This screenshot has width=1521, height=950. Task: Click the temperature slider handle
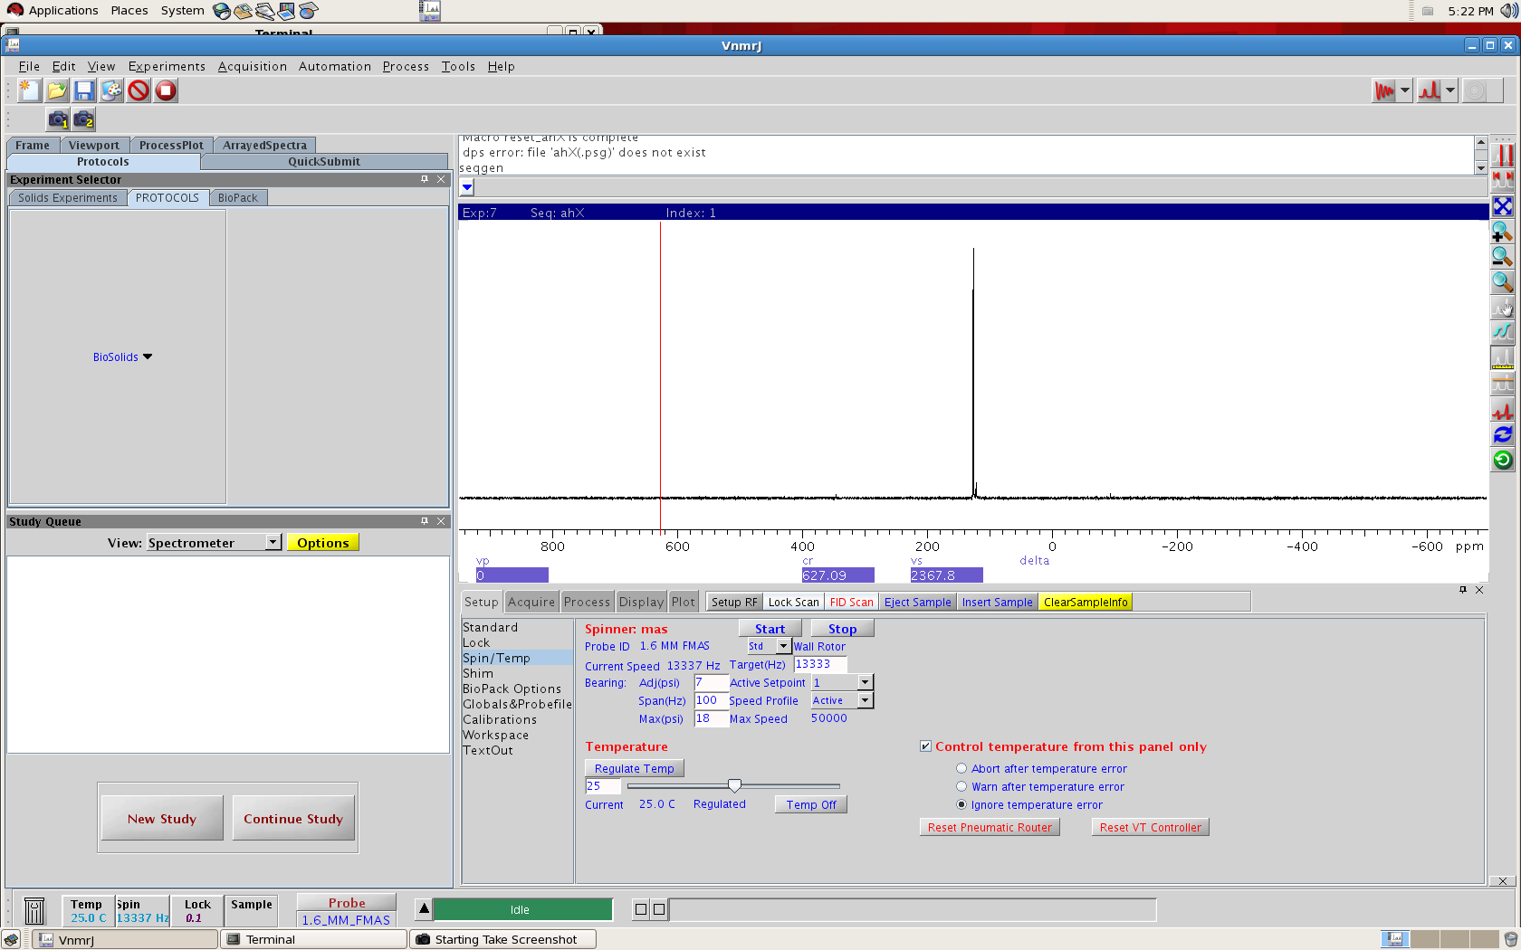tap(734, 785)
